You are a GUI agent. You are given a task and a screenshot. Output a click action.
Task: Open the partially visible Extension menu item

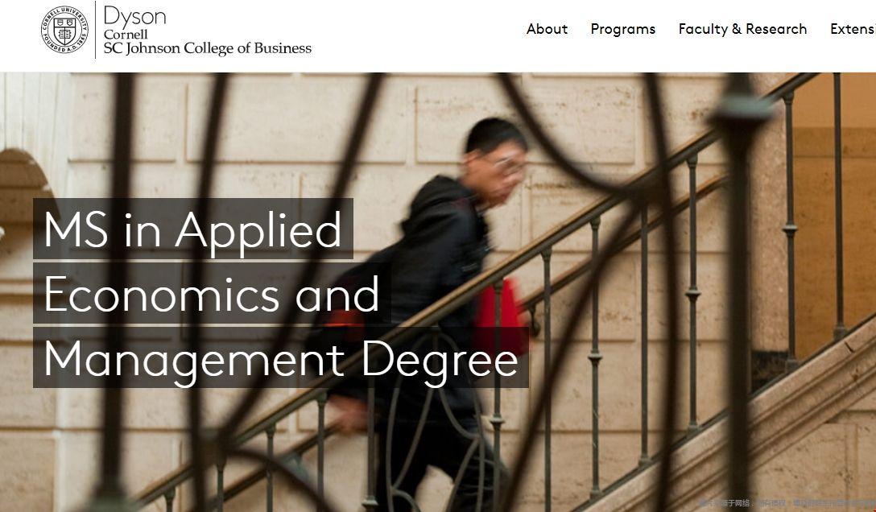pyautogui.click(x=852, y=29)
